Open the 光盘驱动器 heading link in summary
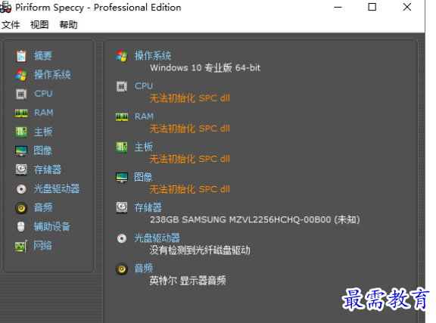 (x=157, y=238)
